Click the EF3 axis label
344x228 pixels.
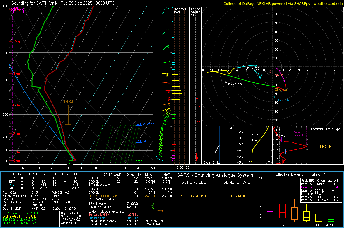click(x=282, y=225)
